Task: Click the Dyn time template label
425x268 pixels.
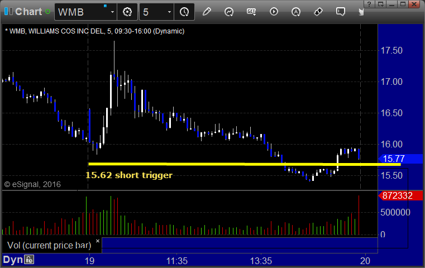Action: click(13, 260)
